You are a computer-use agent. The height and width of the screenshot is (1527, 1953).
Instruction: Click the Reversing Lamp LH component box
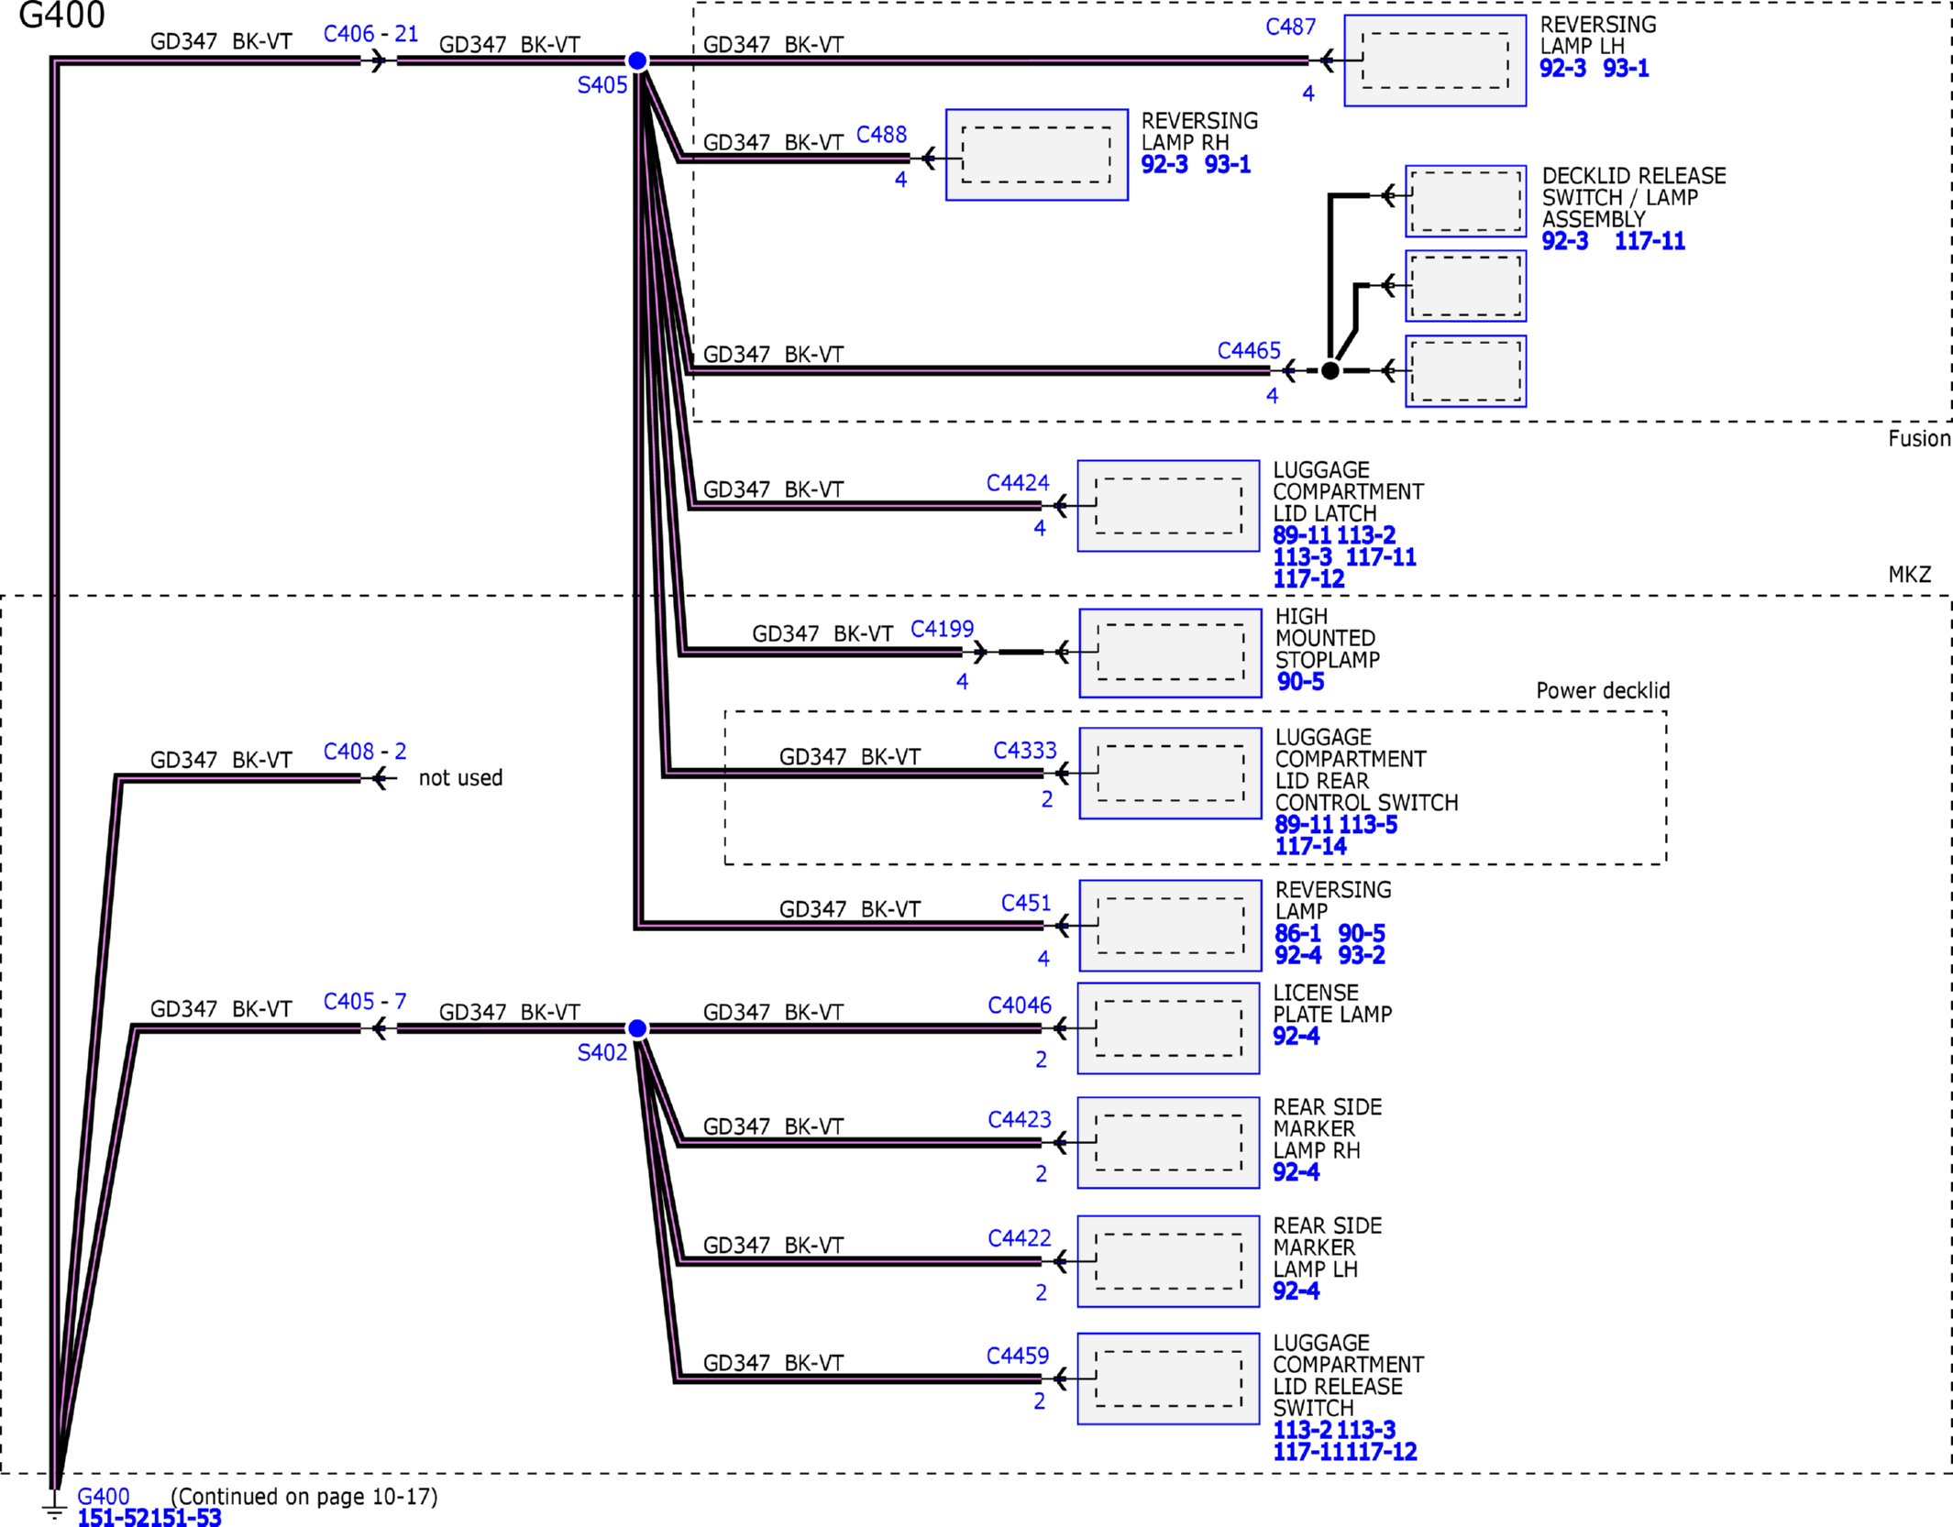[x=1435, y=60]
